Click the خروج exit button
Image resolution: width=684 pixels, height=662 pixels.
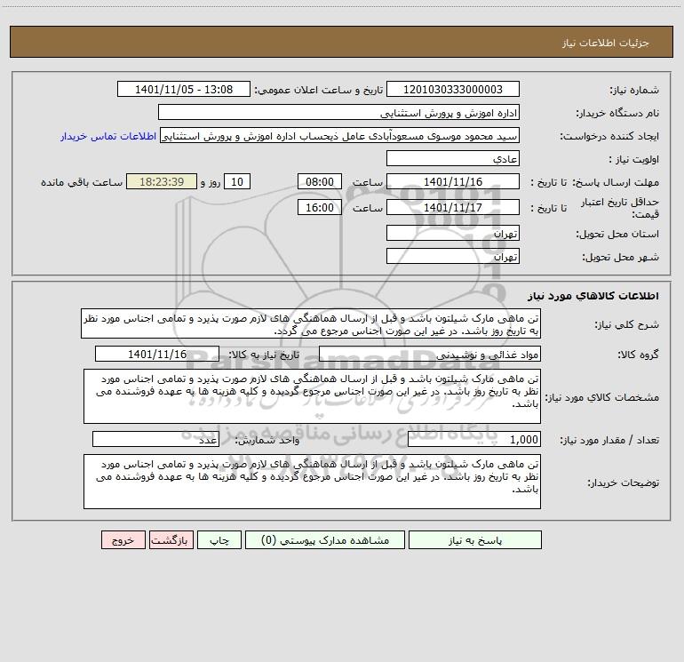coord(123,539)
